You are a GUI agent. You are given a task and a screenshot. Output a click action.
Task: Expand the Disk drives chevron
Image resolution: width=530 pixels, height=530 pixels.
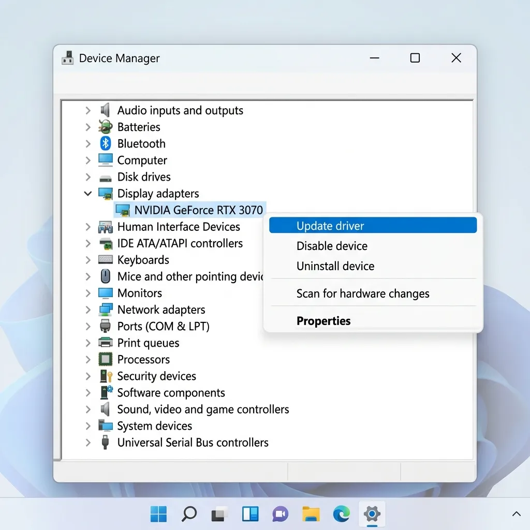point(88,177)
